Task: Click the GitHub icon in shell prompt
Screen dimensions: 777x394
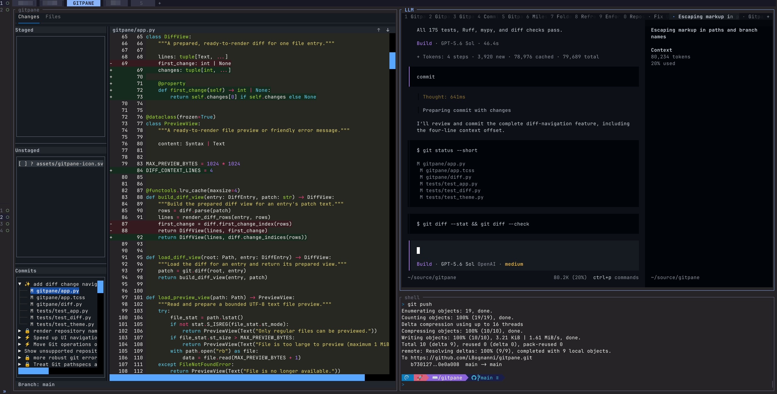Action: point(474,378)
